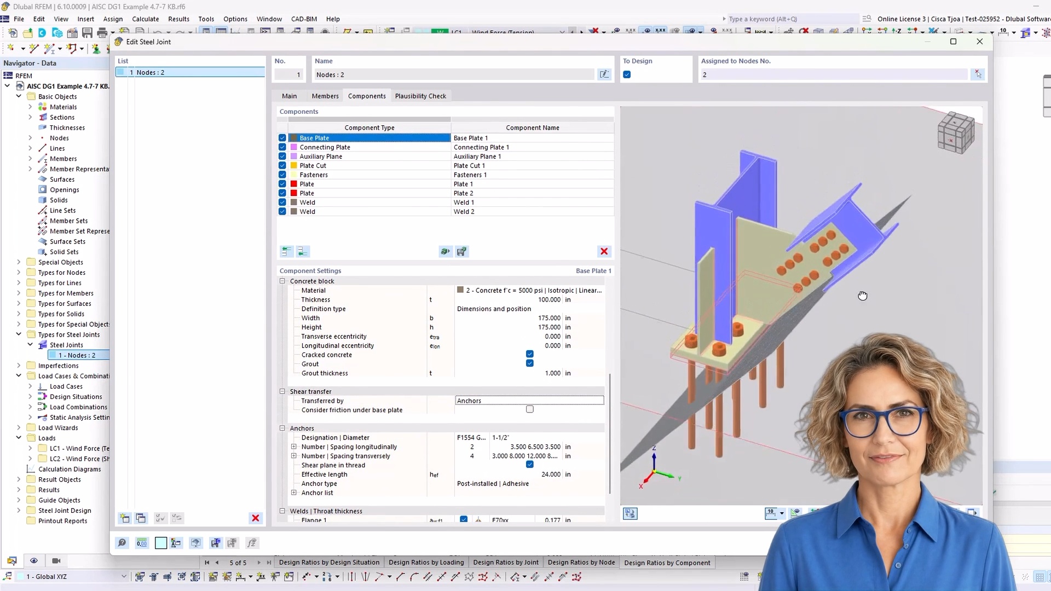Open the Calculate menu
Image resolution: width=1051 pixels, height=591 pixels.
(x=145, y=19)
